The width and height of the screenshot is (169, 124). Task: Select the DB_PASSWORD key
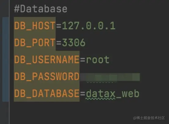pos(47,76)
